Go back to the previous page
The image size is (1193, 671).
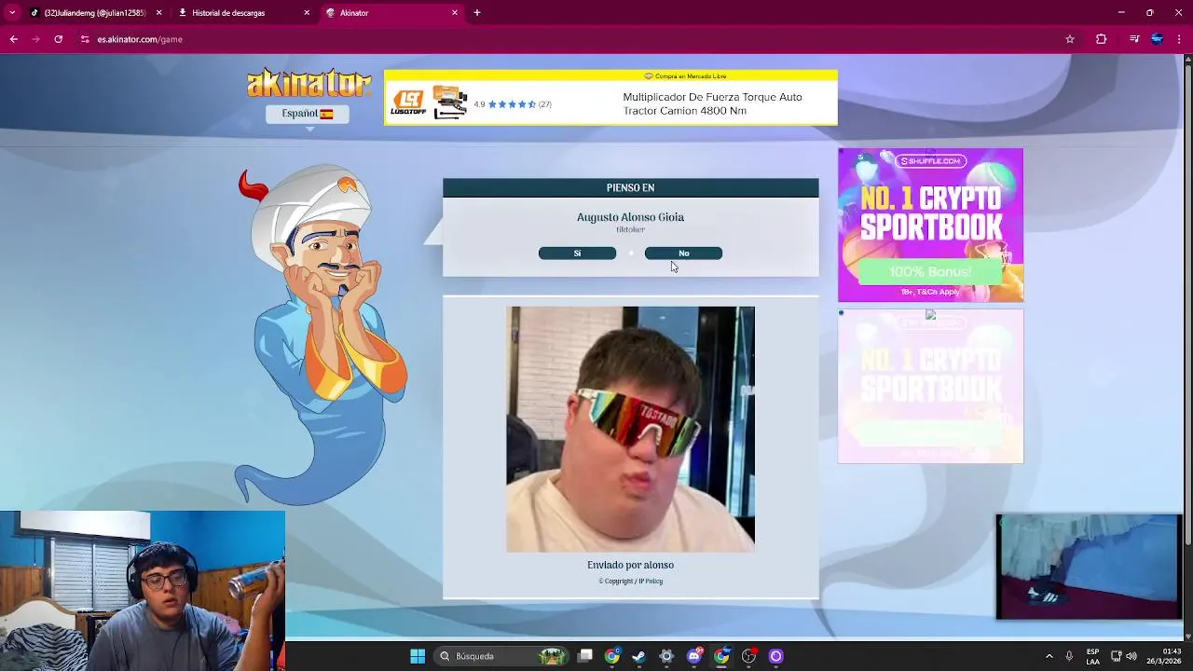click(13, 39)
